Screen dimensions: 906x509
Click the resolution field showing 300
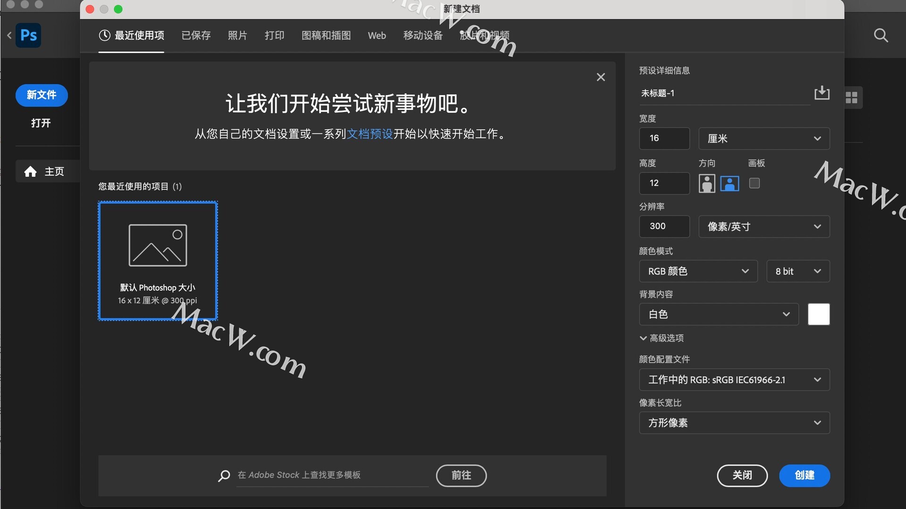tap(664, 227)
